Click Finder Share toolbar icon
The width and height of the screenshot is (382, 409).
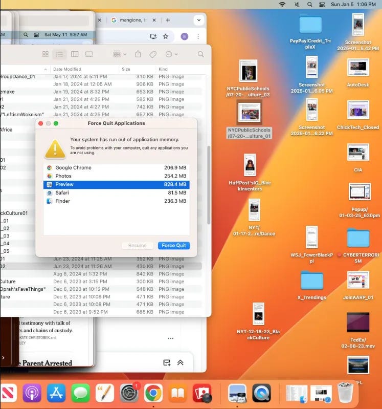click(138, 54)
